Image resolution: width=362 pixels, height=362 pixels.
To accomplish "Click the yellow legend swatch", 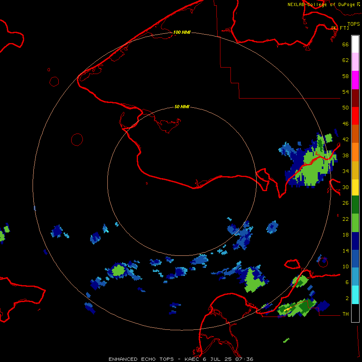I will tap(355, 187).
